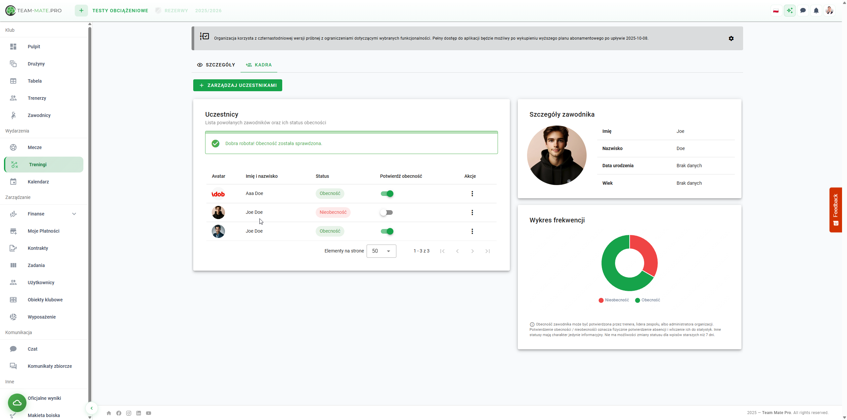Click the notifications bell icon

pyautogui.click(x=816, y=11)
